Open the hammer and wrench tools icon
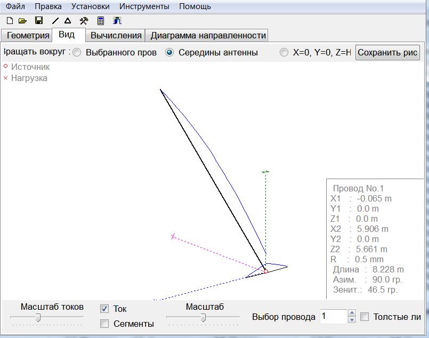429x338 pixels. pyautogui.click(x=84, y=21)
